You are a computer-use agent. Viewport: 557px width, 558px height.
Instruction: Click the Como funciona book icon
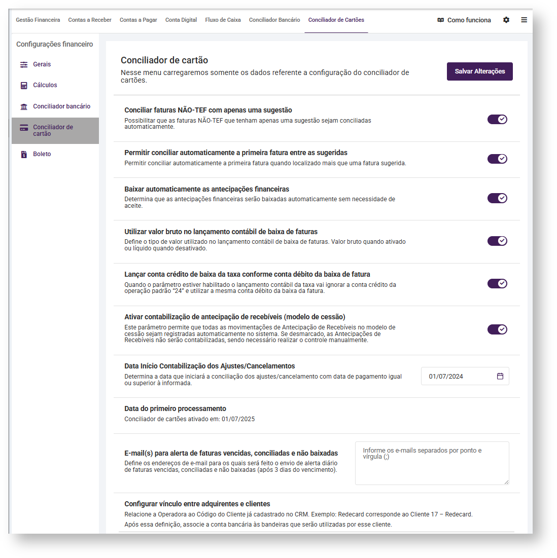coord(440,20)
